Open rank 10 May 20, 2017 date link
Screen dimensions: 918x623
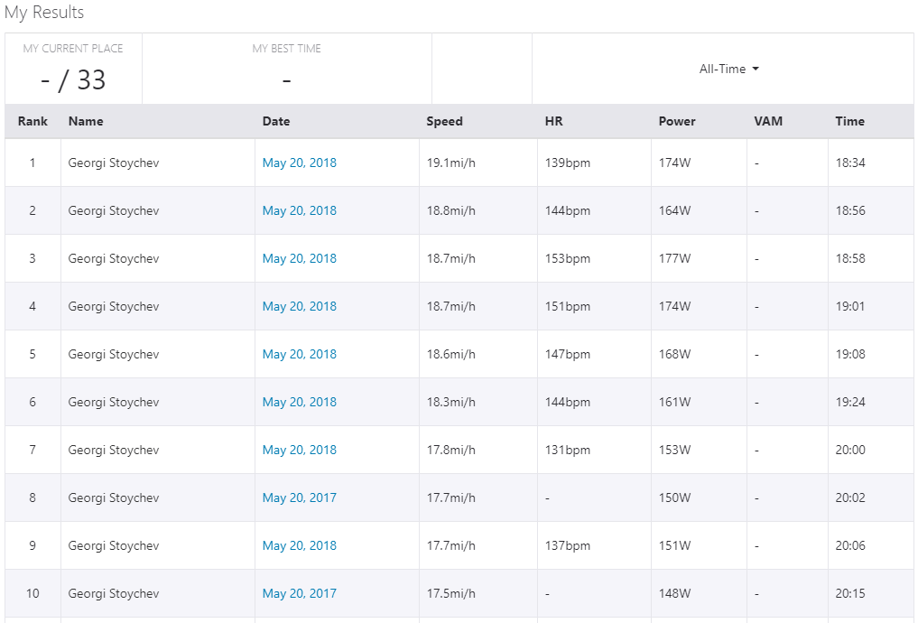(x=299, y=594)
